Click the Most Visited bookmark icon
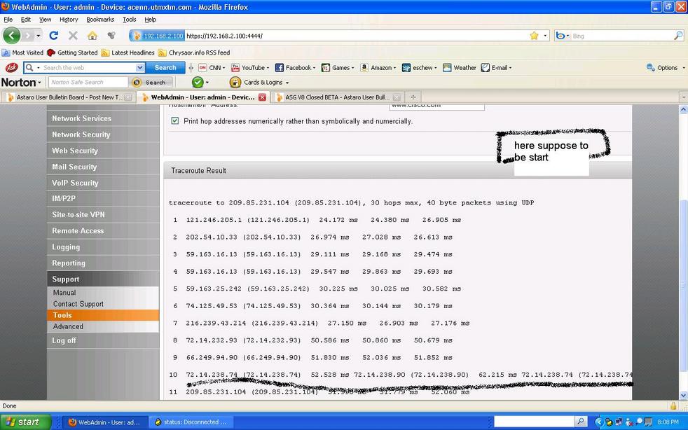Viewport: 688px width, 430px height. [x=6, y=53]
